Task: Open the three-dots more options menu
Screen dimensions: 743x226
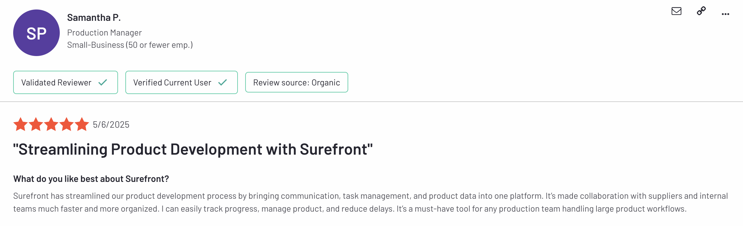Action: [x=725, y=14]
